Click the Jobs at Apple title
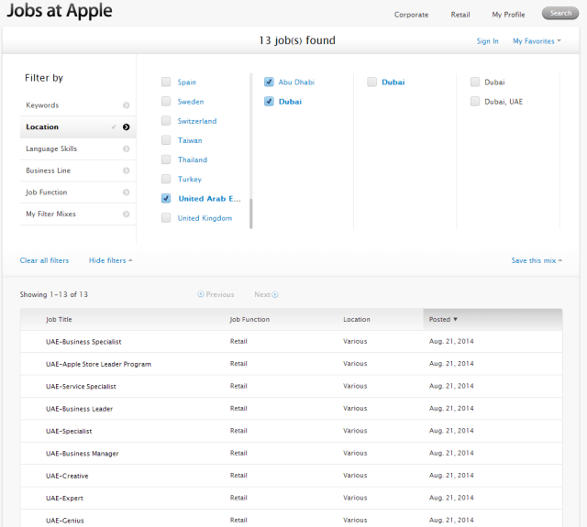Screen dimensions: 587x527 click(60, 10)
